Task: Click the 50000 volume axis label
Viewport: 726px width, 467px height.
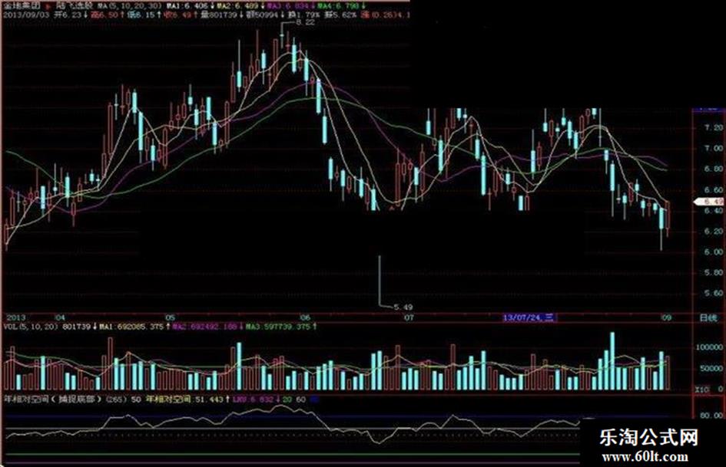Action: 712,369
